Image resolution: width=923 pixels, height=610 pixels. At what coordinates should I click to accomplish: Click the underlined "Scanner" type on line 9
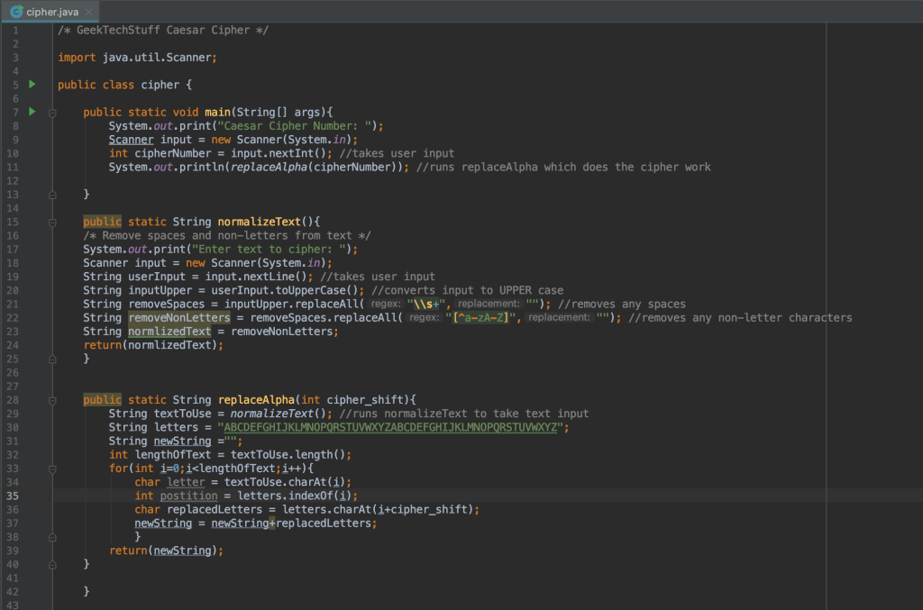[x=131, y=140]
